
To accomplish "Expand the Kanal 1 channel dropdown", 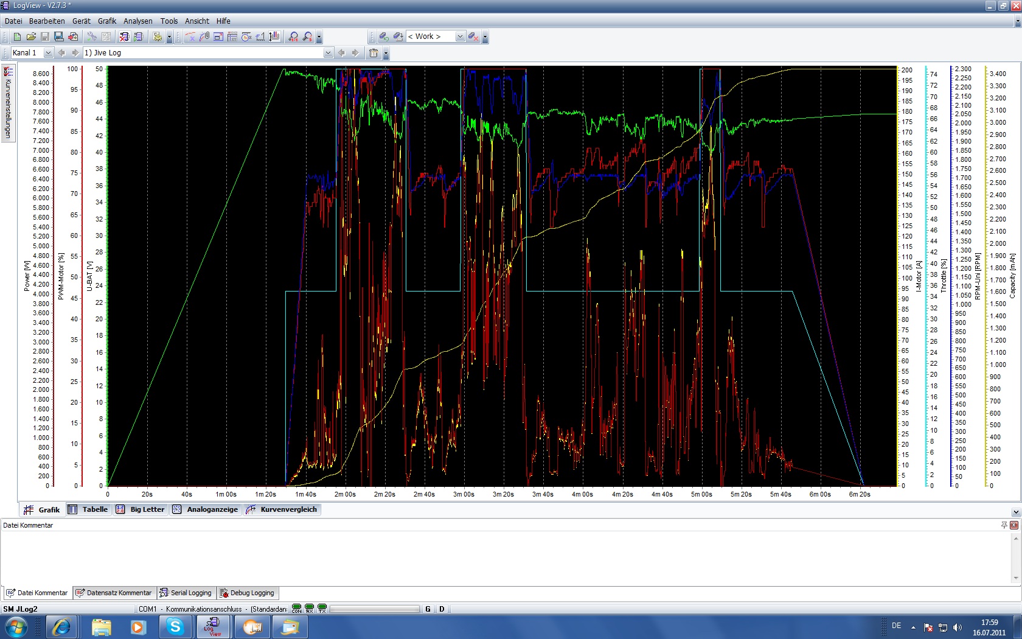I will 48,53.
